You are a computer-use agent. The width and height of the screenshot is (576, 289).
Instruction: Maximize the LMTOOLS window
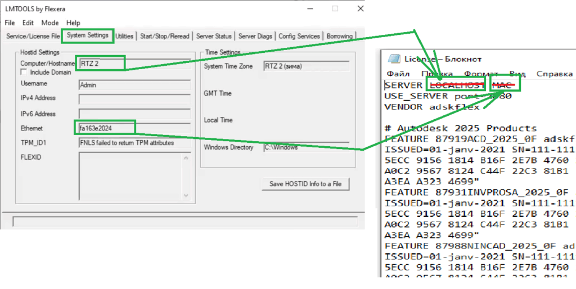(x=335, y=8)
